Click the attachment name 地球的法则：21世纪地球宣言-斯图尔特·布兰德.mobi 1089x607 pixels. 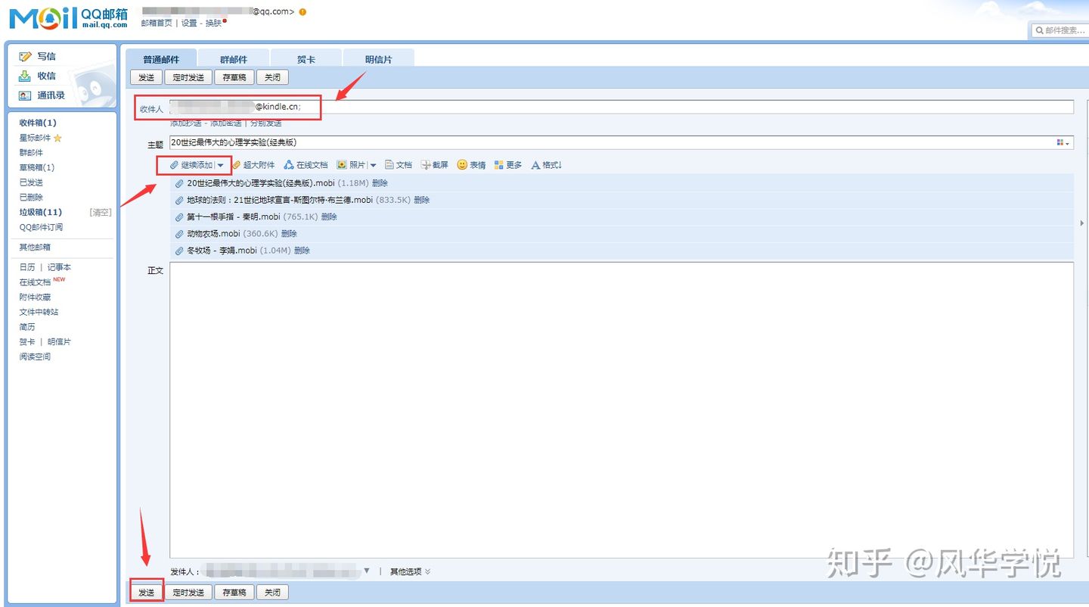pyautogui.click(x=280, y=201)
